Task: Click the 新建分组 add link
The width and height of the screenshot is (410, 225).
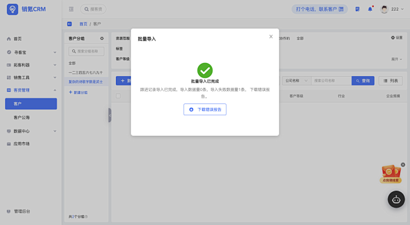Action: (x=78, y=92)
